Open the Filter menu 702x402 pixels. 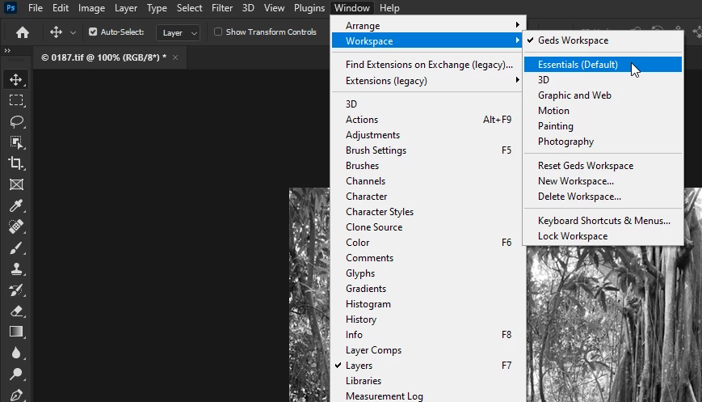click(222, 8)
